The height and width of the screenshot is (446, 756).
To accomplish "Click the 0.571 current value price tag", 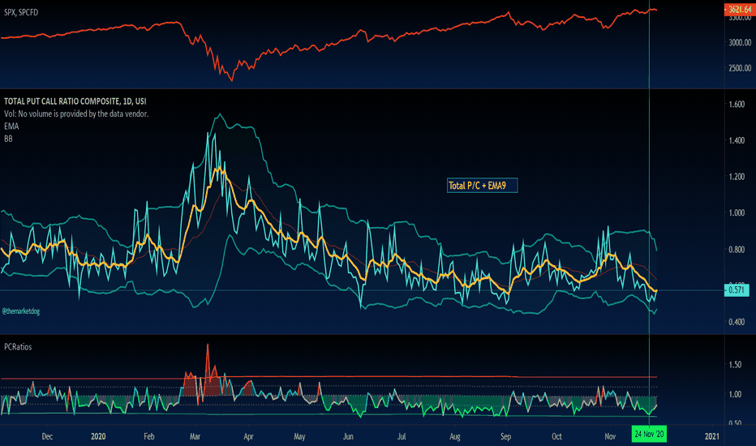I will point(737,290).
